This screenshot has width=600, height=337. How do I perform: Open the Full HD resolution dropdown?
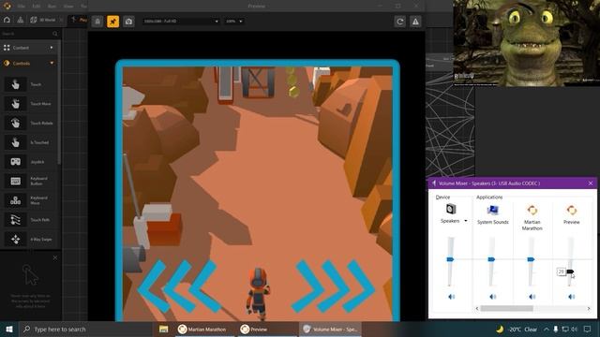pyautogui.click(x=181, y=22)
